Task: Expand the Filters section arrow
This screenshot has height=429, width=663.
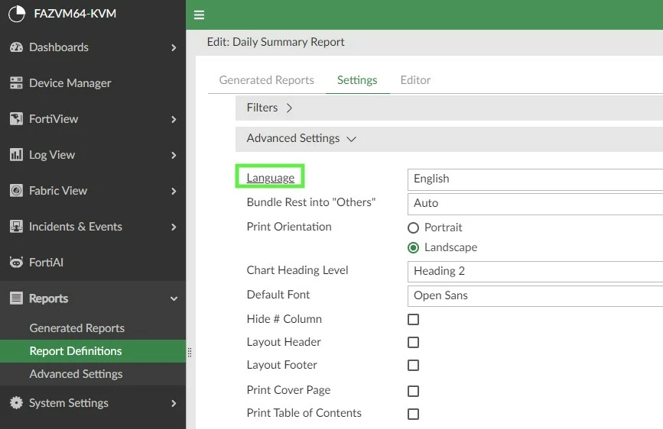Action: [x=289, y=108]
